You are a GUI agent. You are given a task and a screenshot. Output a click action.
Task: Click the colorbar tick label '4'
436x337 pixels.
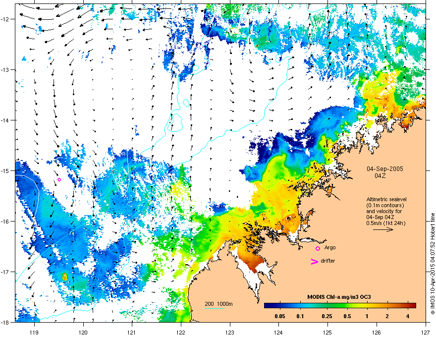pyautogui.click(x=408, y=316)
